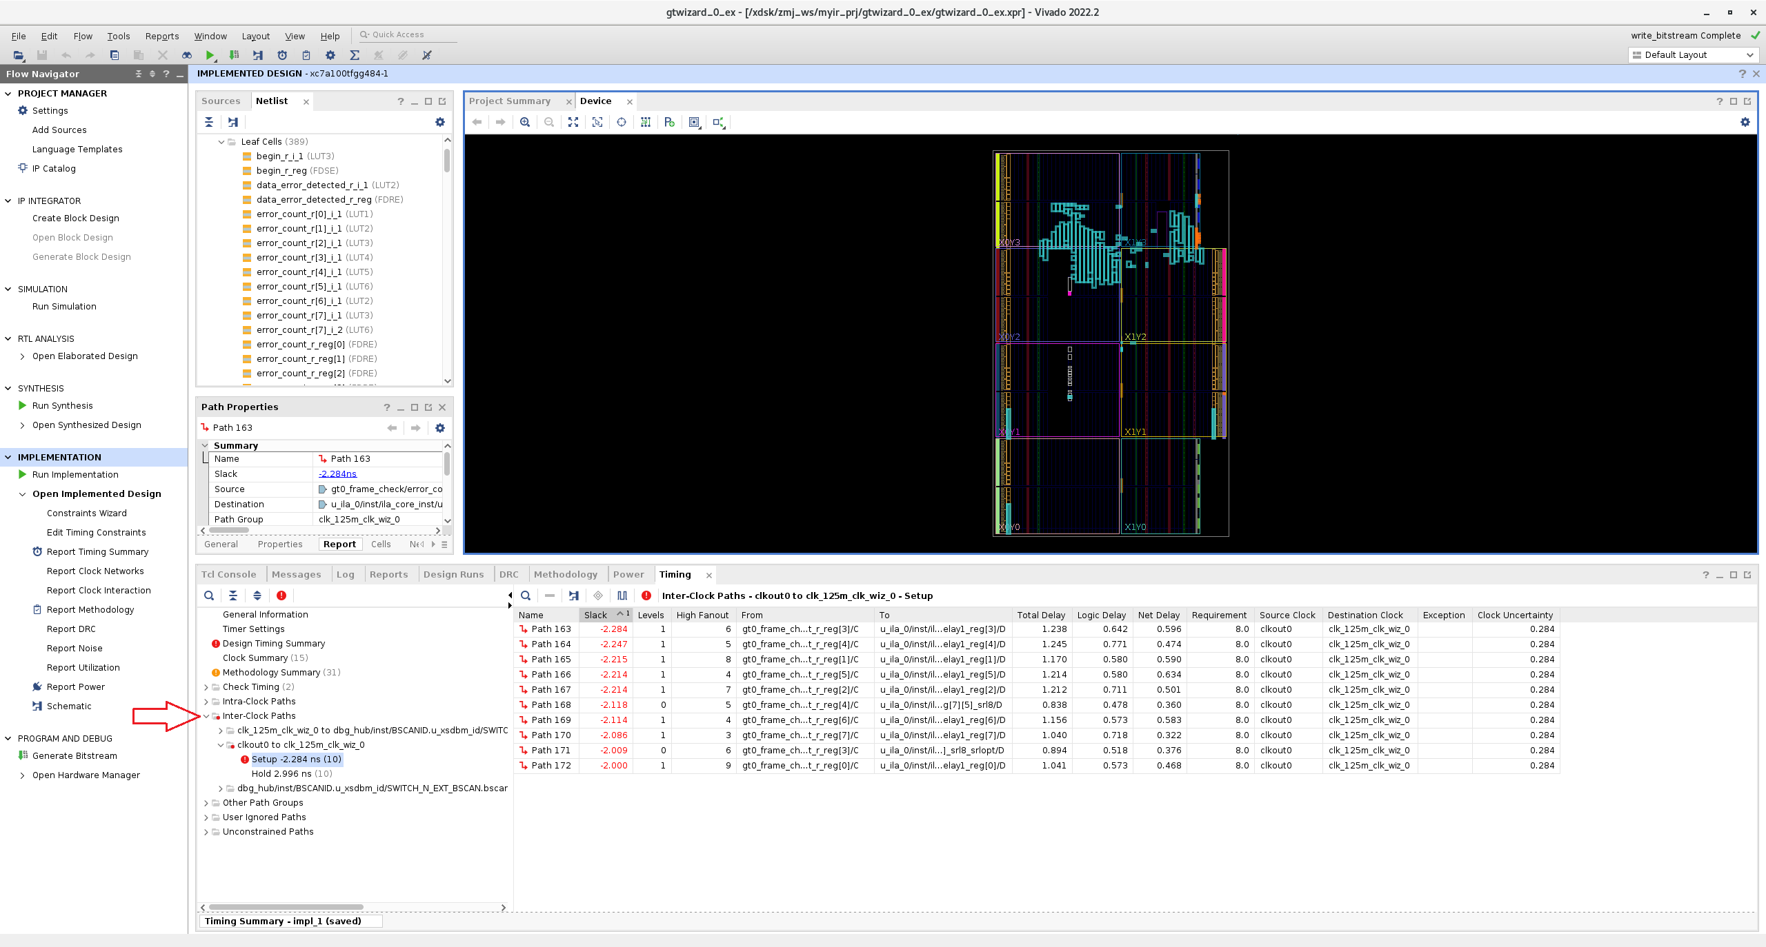Open the Reports menu
1766x947 pixels.
[162, 36]
